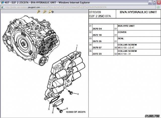Click the green icon at address bar end
Image resolution: width=161 pixels, height=118 pixels.
158,7
